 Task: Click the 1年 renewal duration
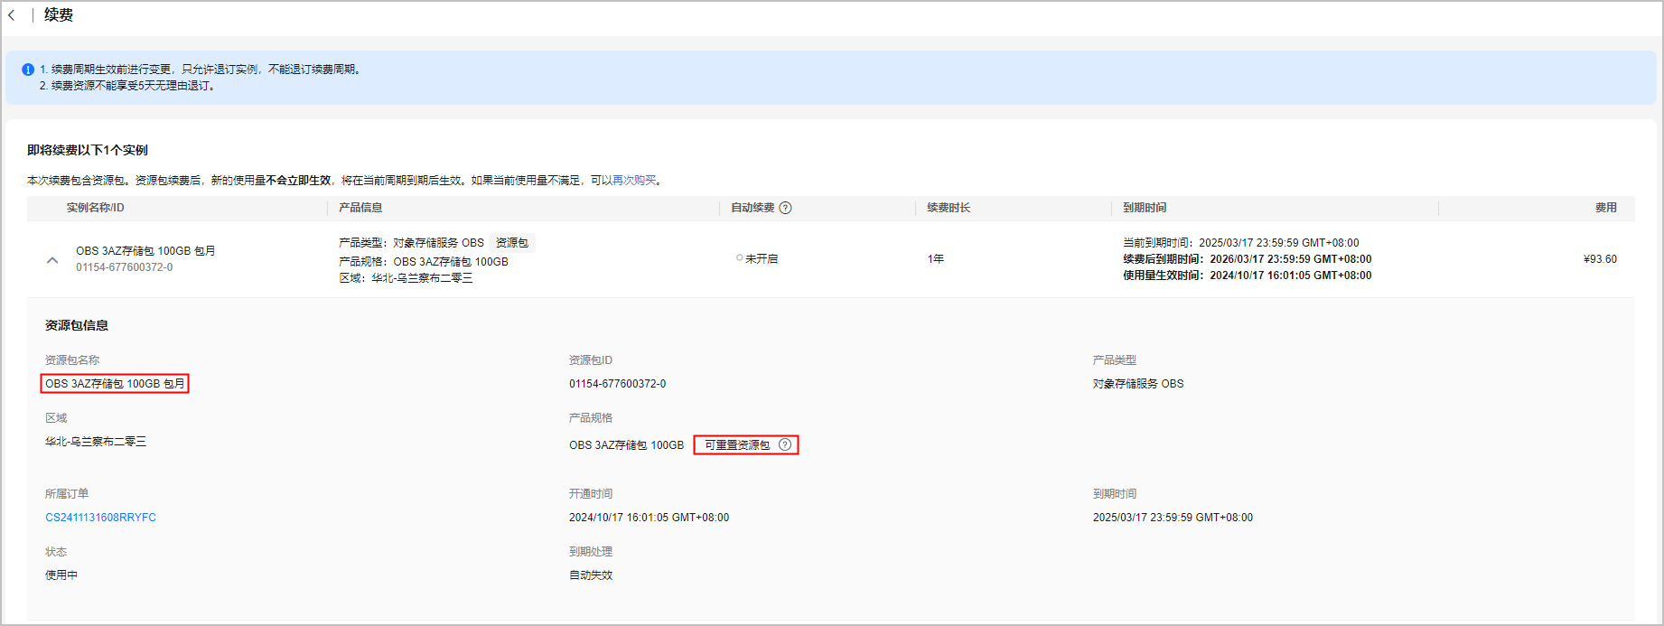pos(936,259)
